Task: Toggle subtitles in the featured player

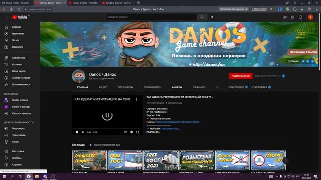Action: point(126,132)
